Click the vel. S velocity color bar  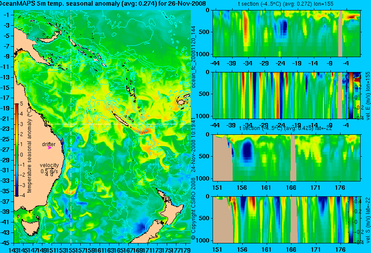351,220
